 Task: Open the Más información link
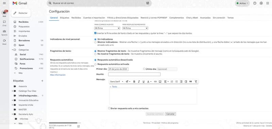pos(58,75)
